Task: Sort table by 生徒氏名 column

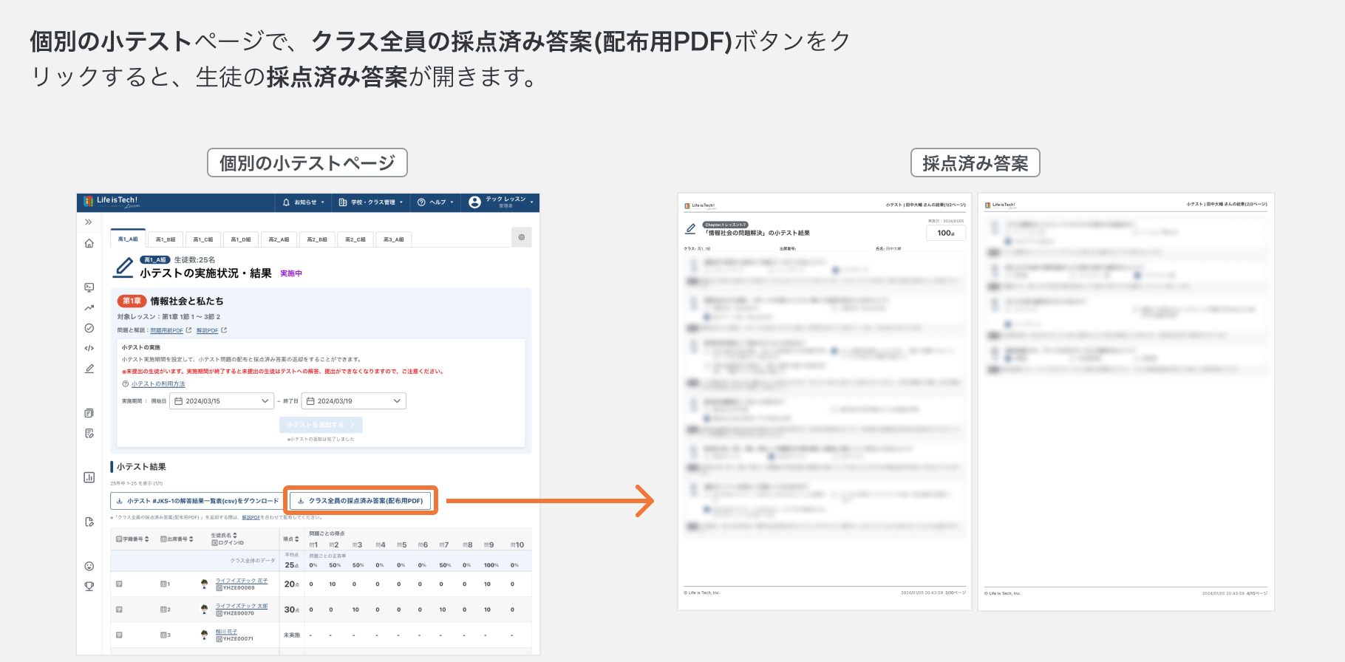Action: point(224,536)
